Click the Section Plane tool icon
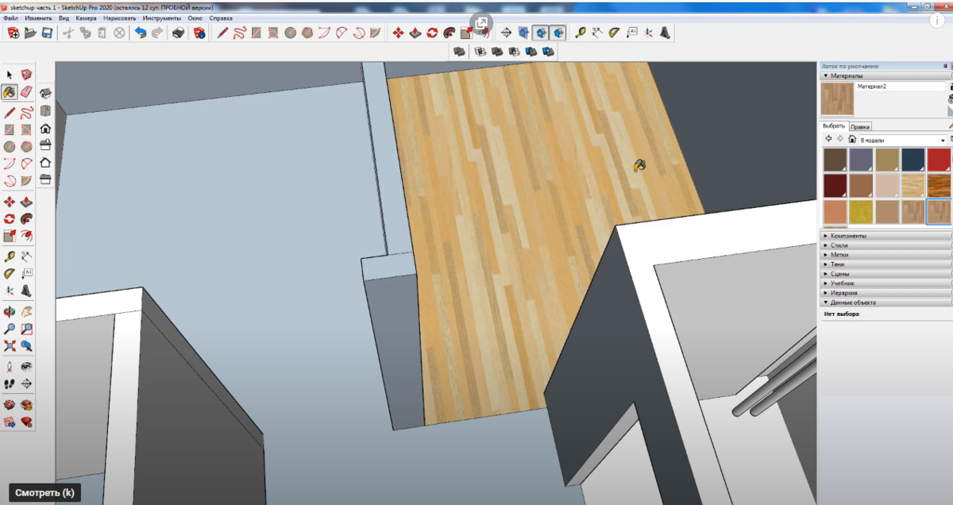 (x=506, y=33)
